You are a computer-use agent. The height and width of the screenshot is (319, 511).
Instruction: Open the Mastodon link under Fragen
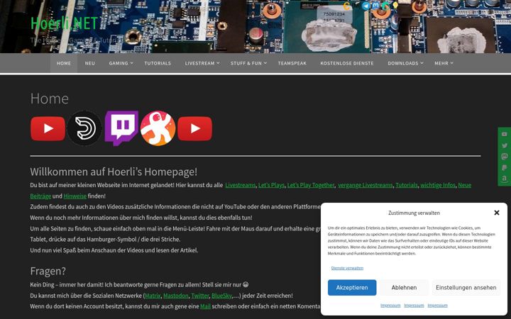tap(176, 296)
